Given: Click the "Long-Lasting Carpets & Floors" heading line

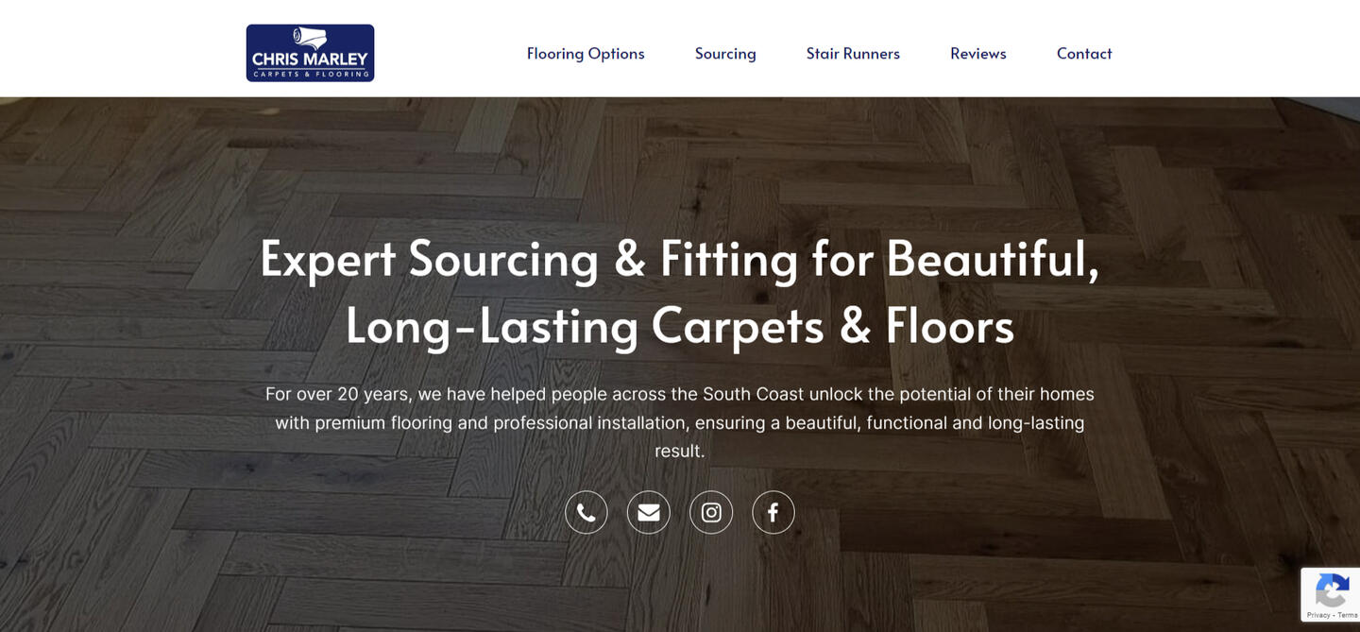Looking at the screenshot, I should coord(680,326).
